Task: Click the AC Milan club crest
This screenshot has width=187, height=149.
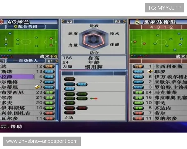Action: (x=1, y=22)
